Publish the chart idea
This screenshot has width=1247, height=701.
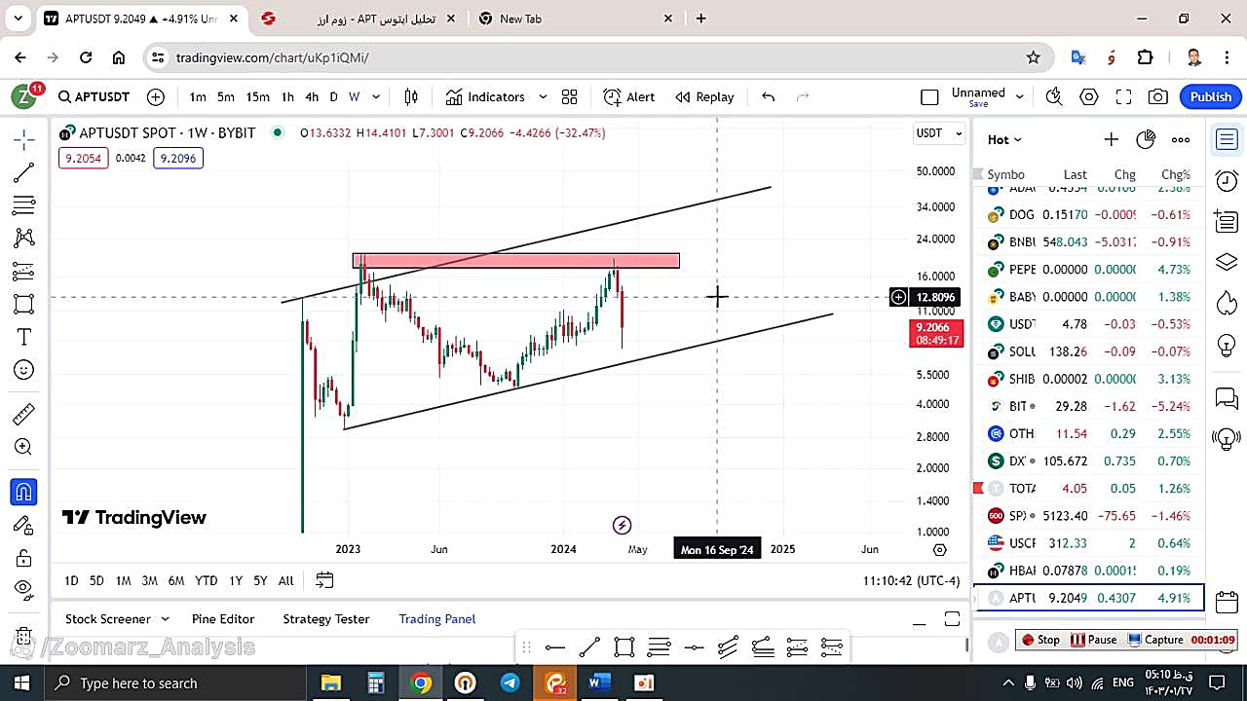(1210, 96)
